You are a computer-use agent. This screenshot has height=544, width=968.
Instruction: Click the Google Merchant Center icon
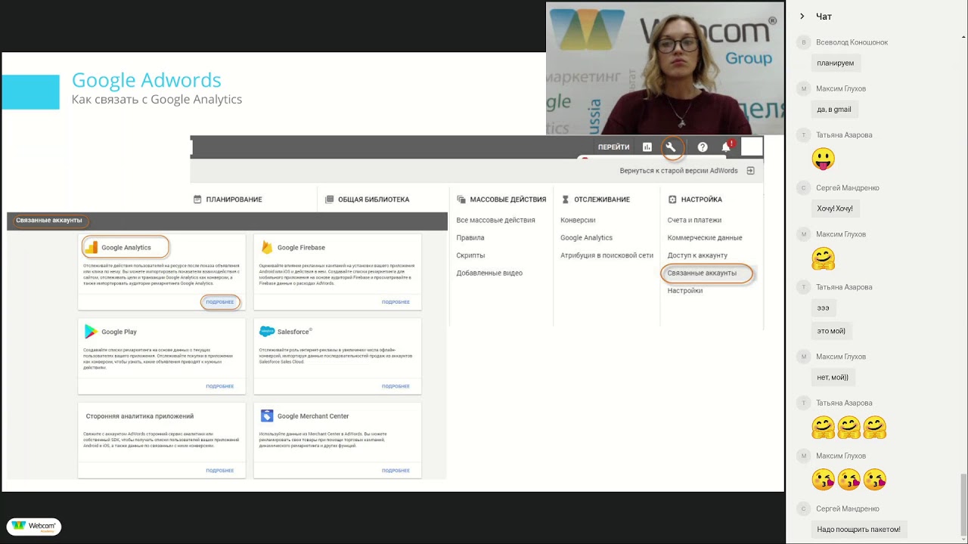pyautogui.click(x=267, y=416)
